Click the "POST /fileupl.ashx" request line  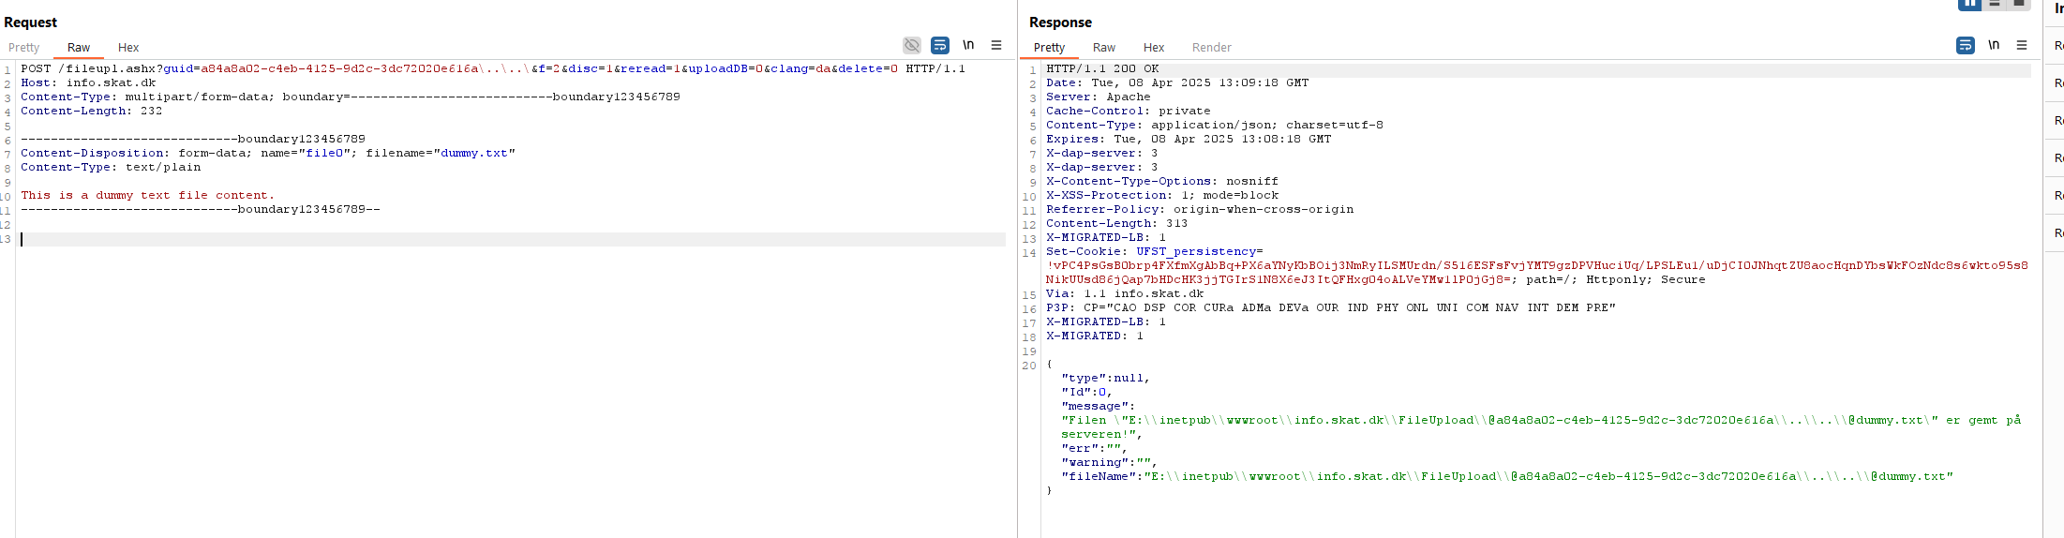pyautogui.click(x=493, y=68)
